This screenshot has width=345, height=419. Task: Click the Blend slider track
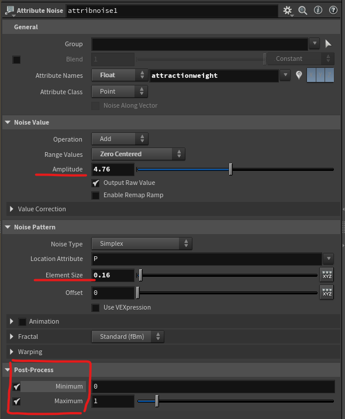pos(201,59)
